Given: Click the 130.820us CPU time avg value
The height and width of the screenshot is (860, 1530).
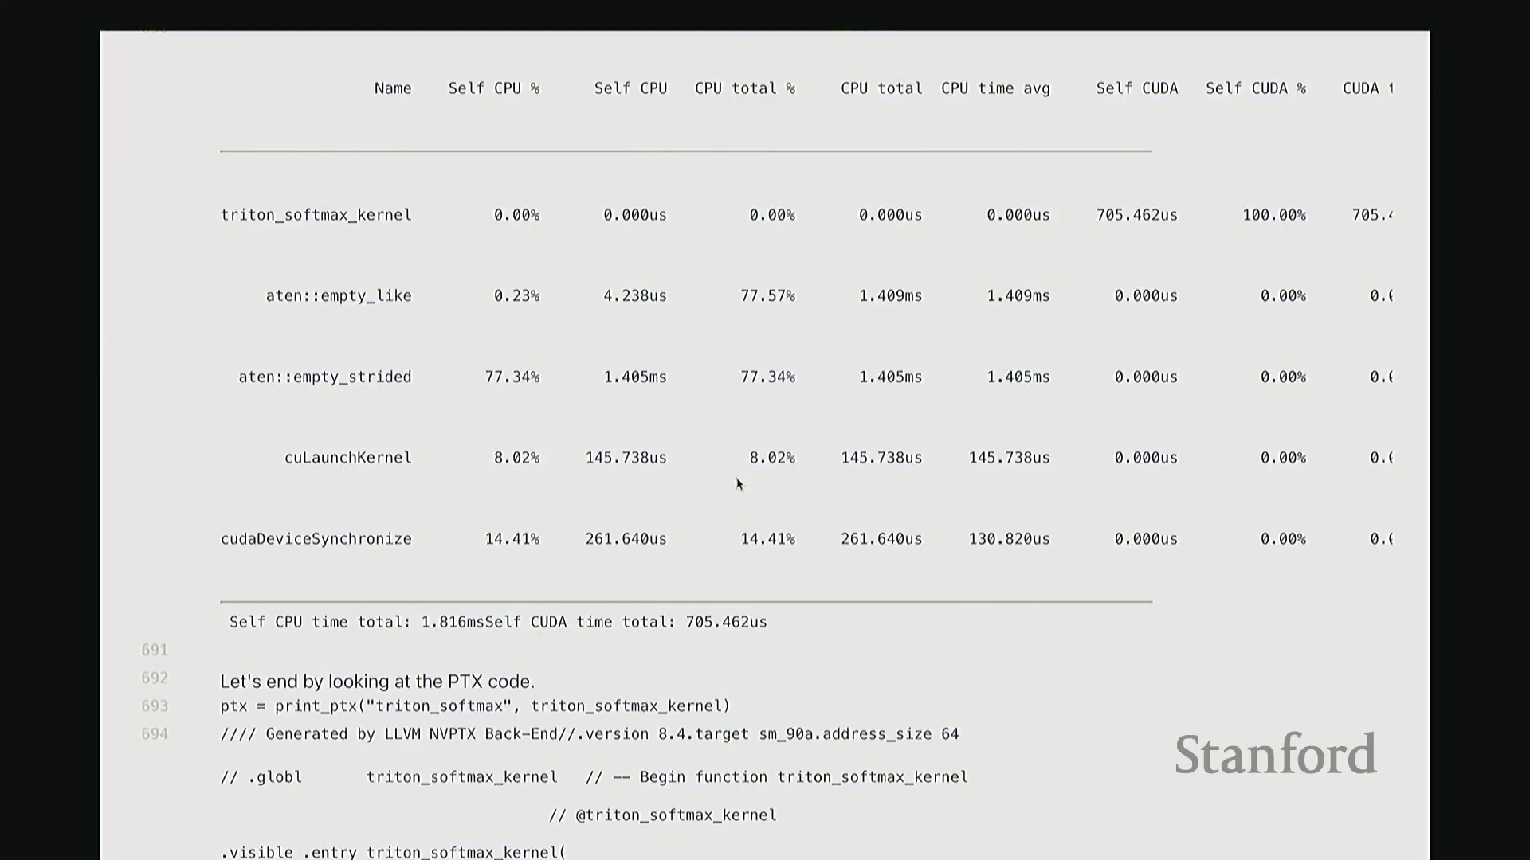Looking at the screenshot, I should 1009,539.
